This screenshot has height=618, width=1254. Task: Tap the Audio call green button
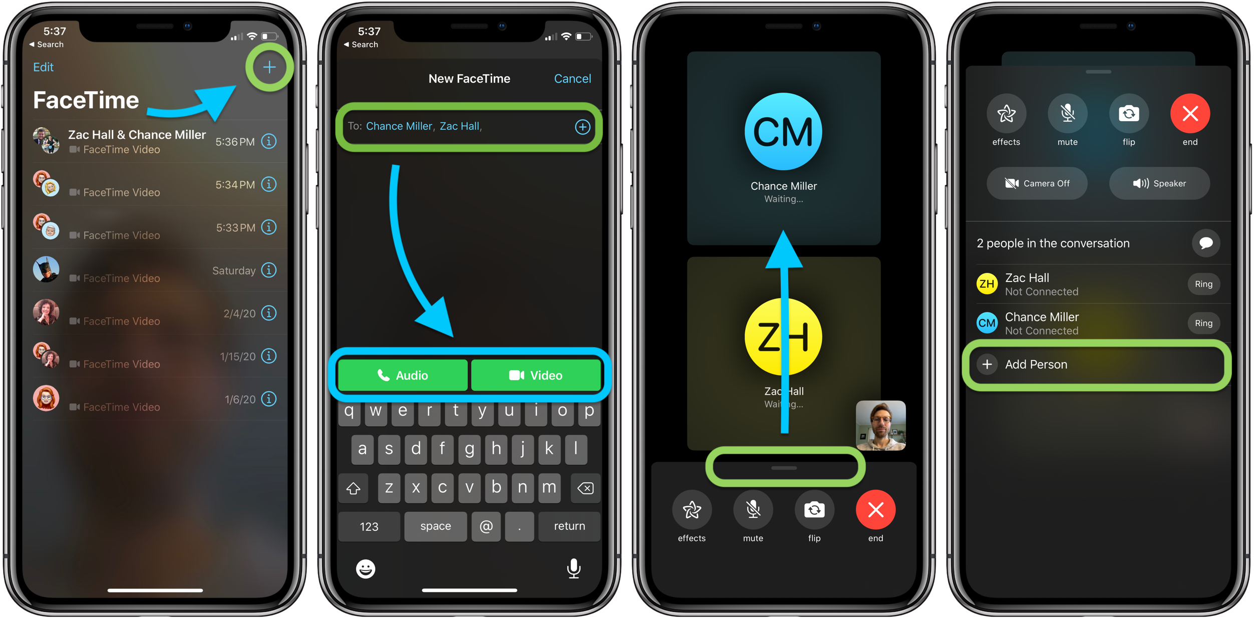pos(402,375)
